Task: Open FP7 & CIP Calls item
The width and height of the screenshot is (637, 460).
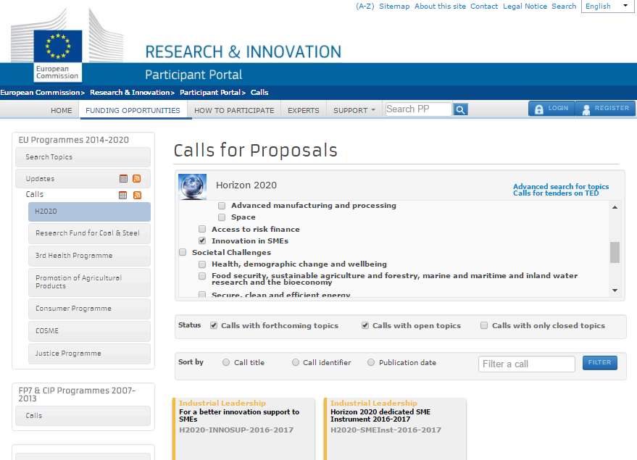Action: point(83,416)
